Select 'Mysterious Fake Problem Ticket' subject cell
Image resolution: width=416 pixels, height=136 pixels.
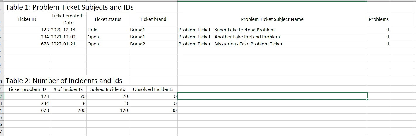click(272, 44)
